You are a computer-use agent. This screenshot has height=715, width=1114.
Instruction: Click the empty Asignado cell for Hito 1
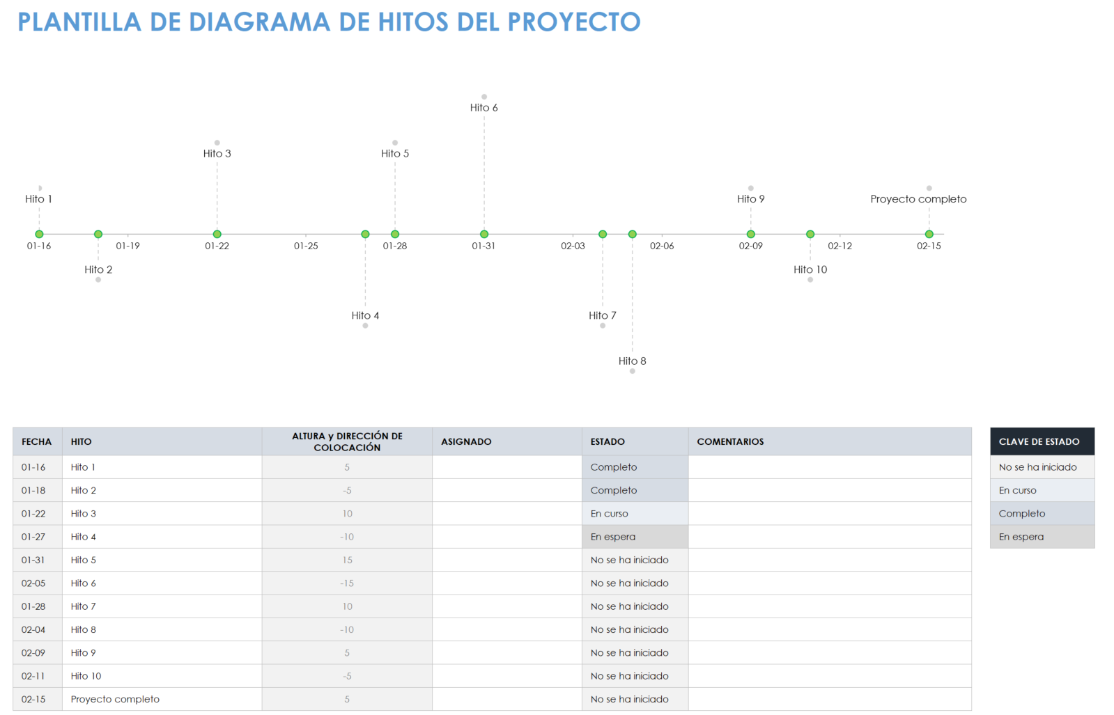[507, 467]
